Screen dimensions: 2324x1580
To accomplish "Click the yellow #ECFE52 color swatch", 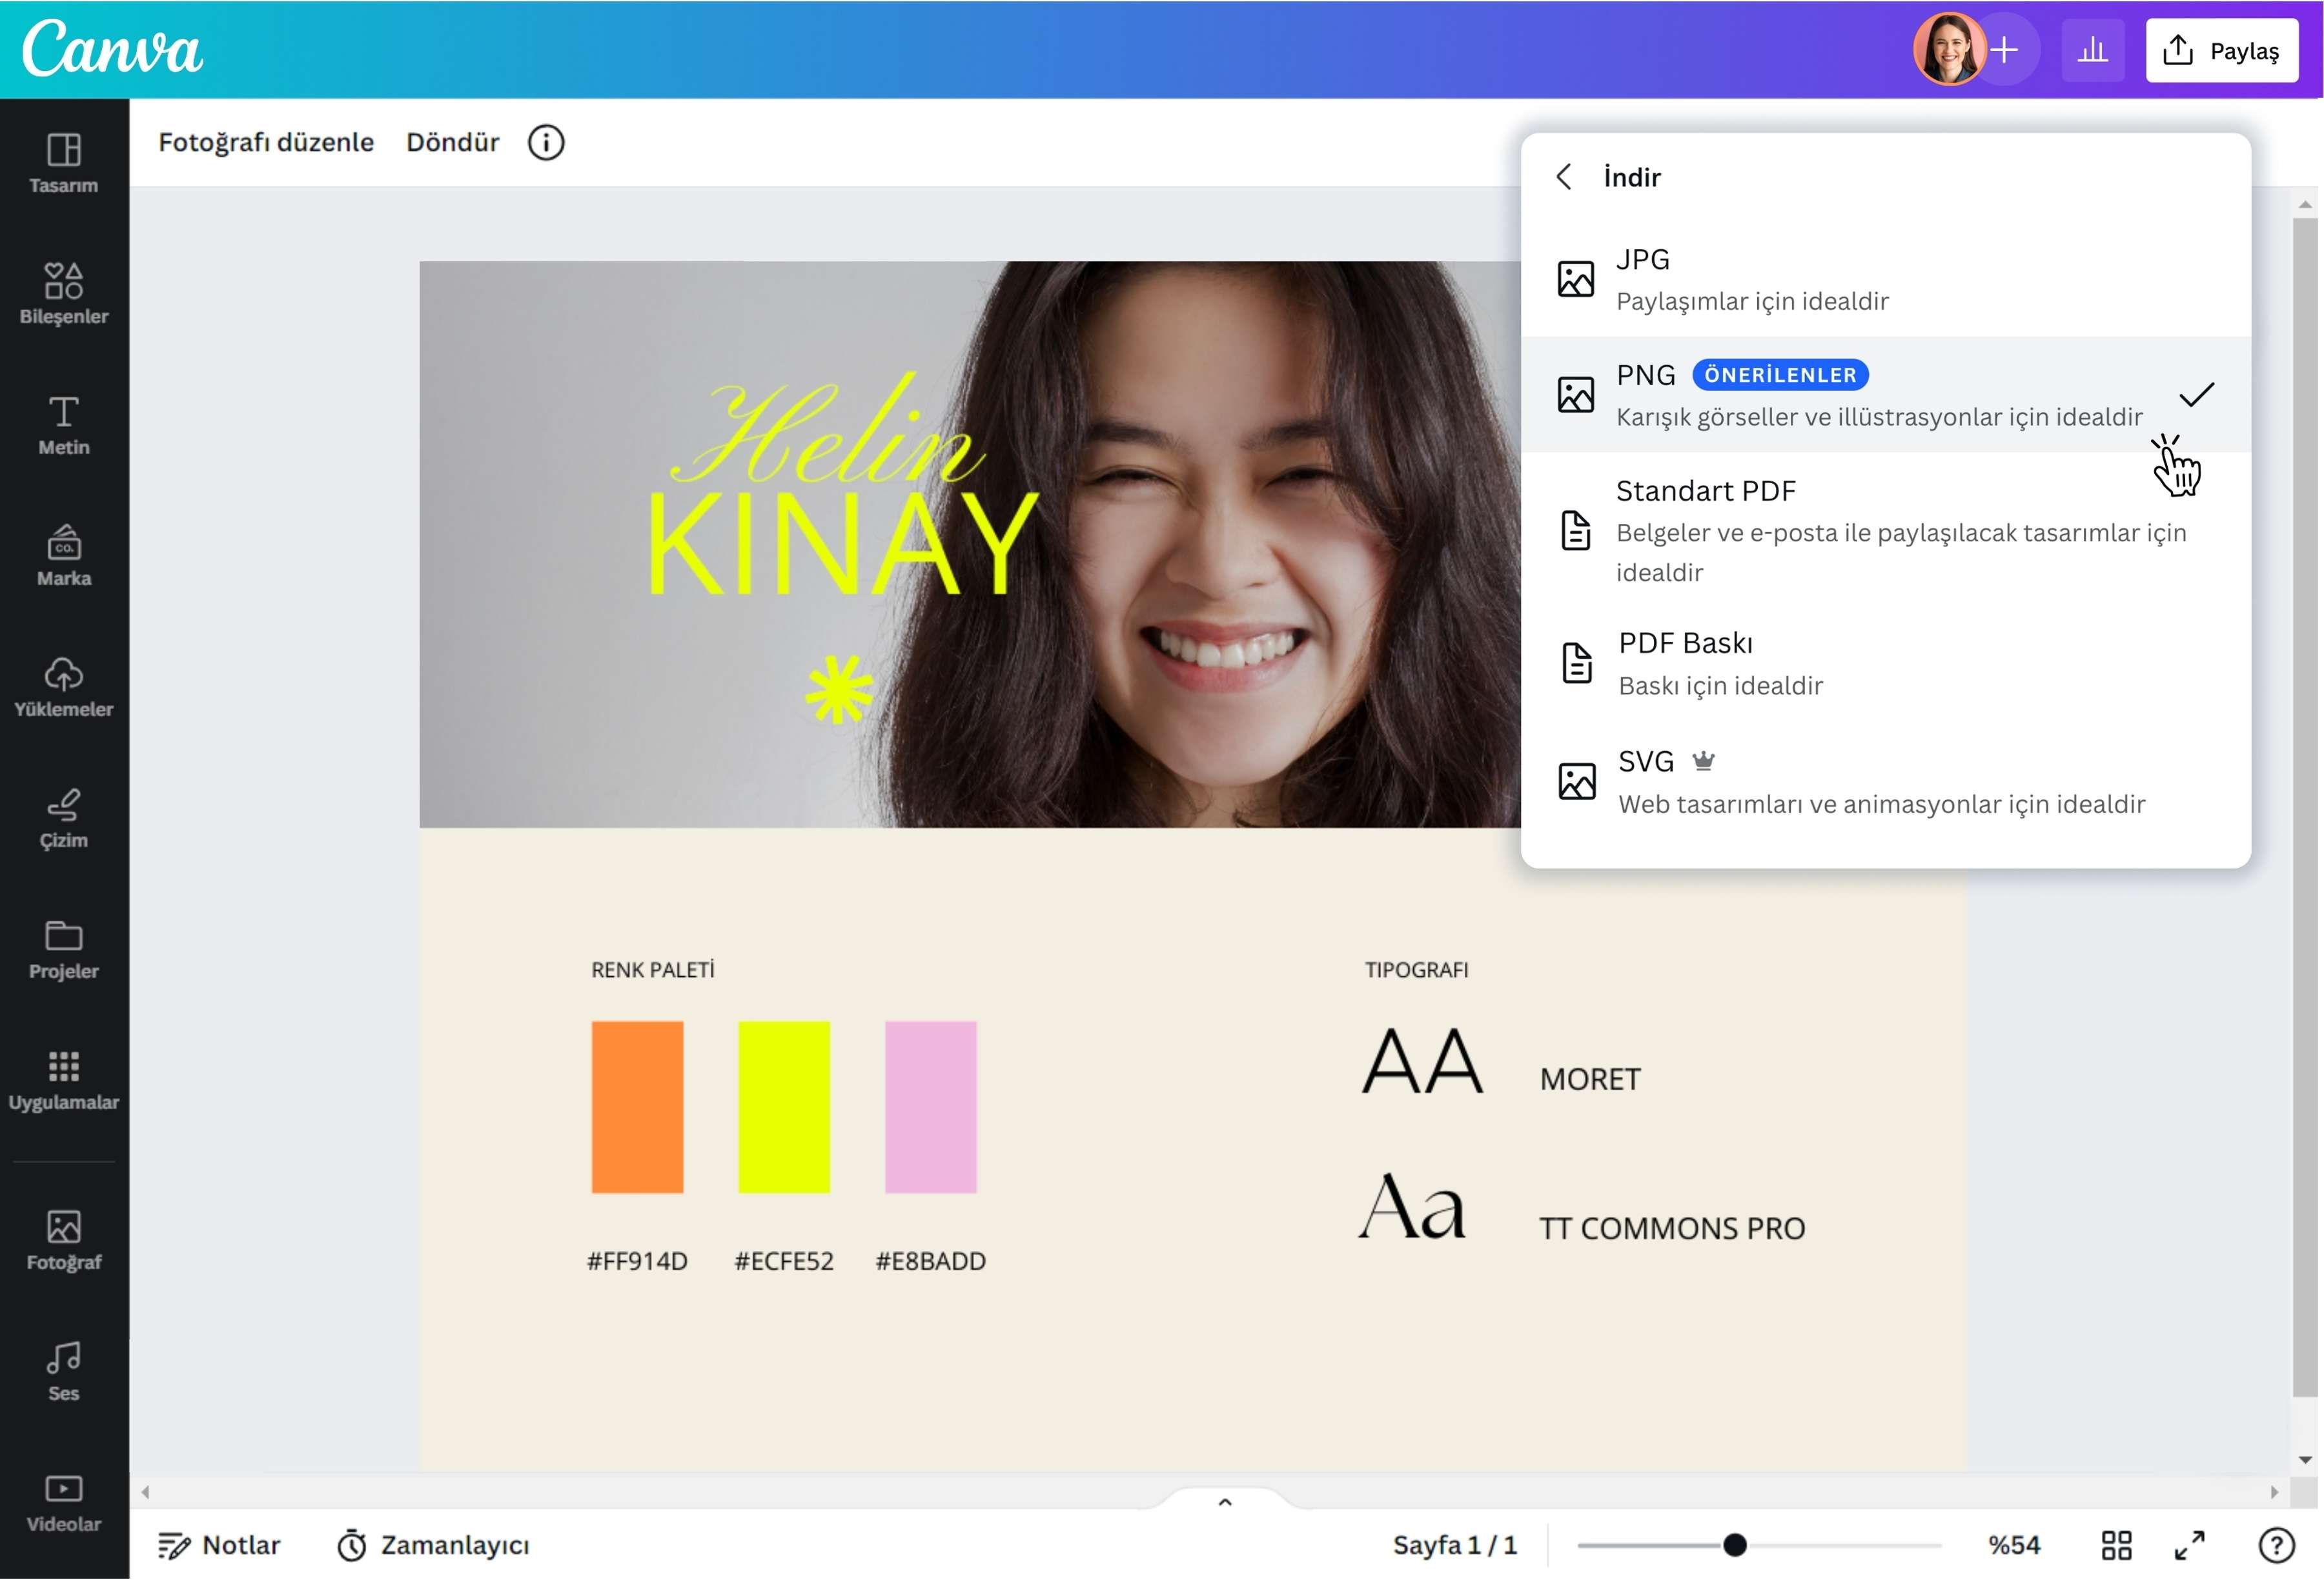I will pyautogui.click(x=784, y=1106).
